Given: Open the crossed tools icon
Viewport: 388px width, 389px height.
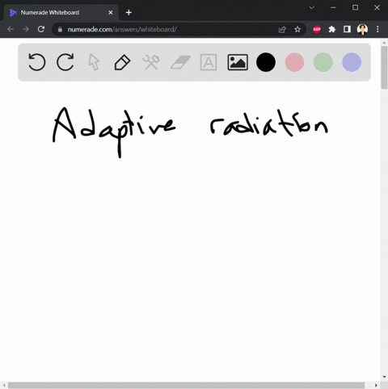Looking at the screenshot, I should pos(151,62).
